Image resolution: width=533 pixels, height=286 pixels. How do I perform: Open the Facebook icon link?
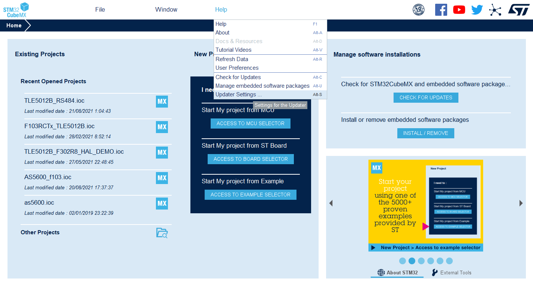[x=441, y=10]
